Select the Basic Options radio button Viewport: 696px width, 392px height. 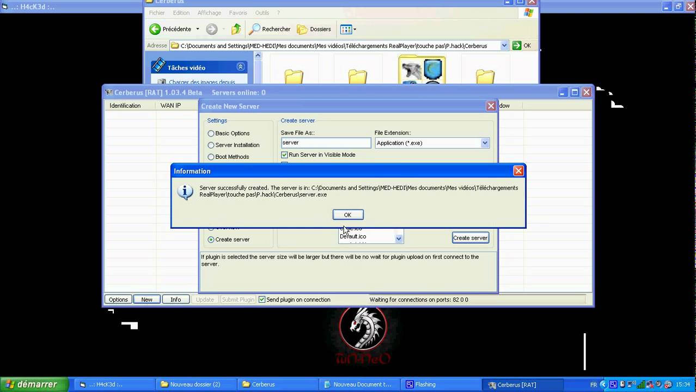[x=211, y=133]
